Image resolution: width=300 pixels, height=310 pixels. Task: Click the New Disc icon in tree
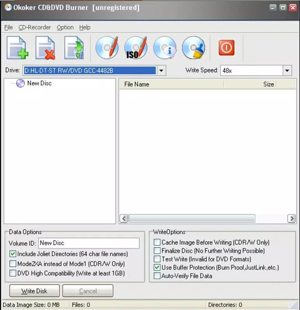(21, 83)
